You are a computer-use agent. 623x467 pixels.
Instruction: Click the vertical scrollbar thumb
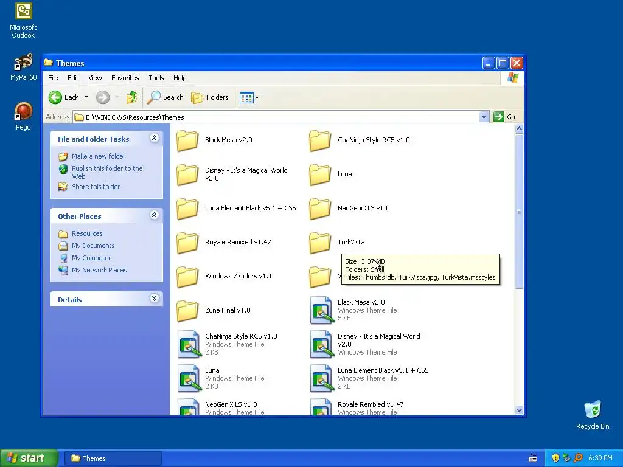pos(519,211)
